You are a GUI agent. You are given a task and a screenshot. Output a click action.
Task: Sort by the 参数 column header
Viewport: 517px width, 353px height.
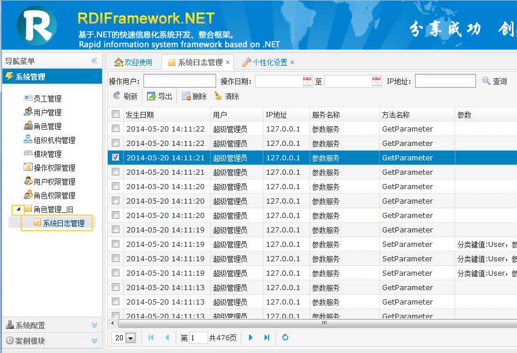click(x=486, y=114)
